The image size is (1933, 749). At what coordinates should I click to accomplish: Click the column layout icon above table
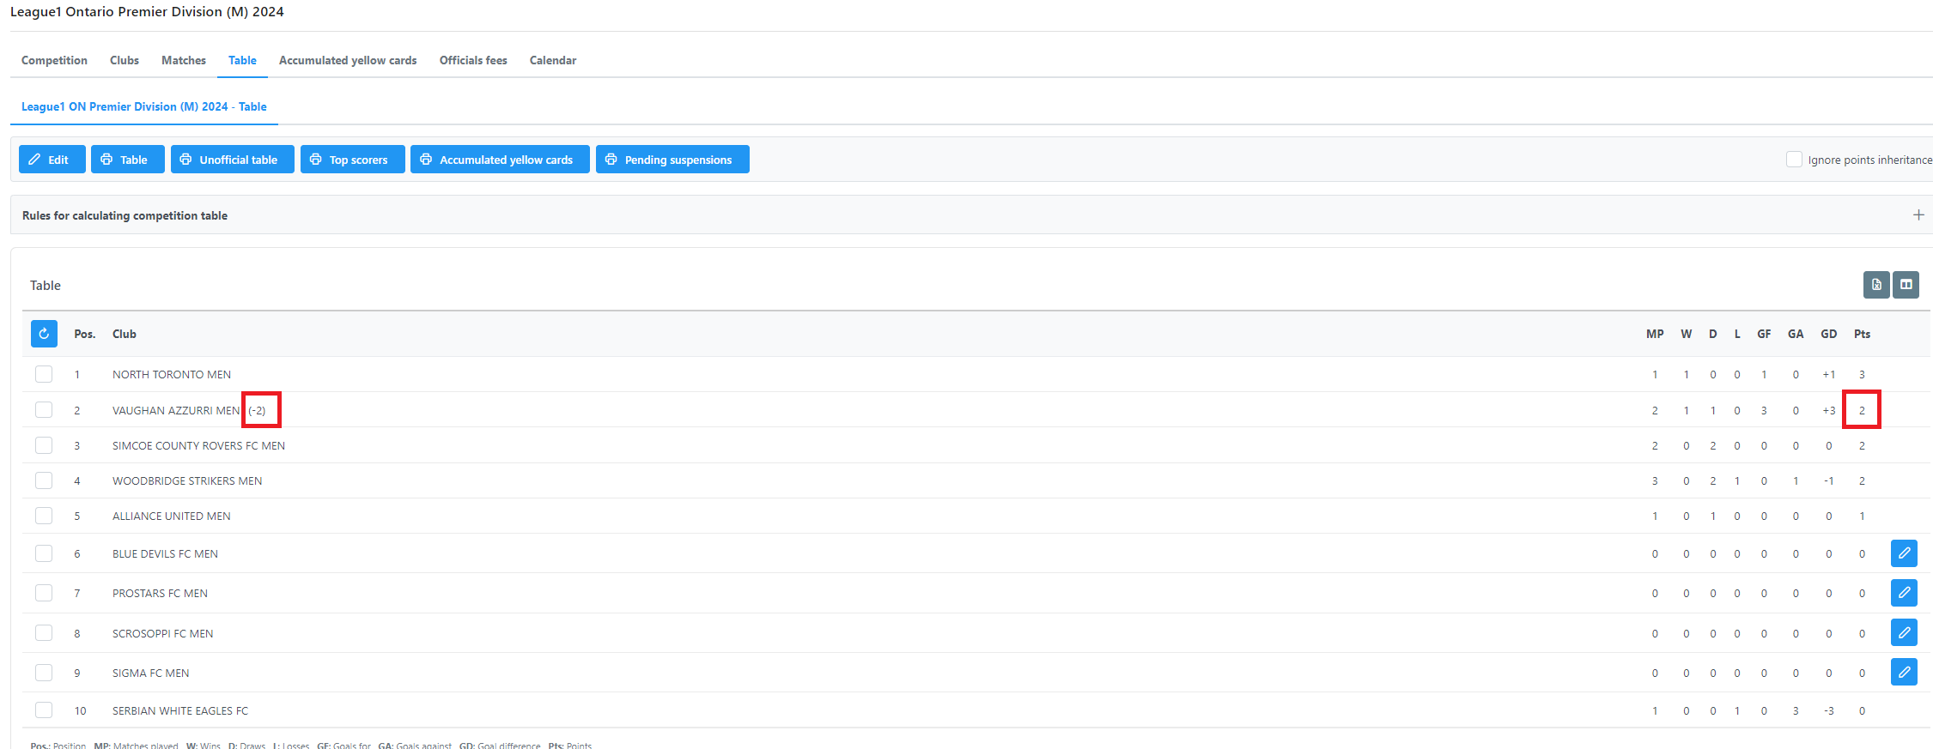[1906, 285]
